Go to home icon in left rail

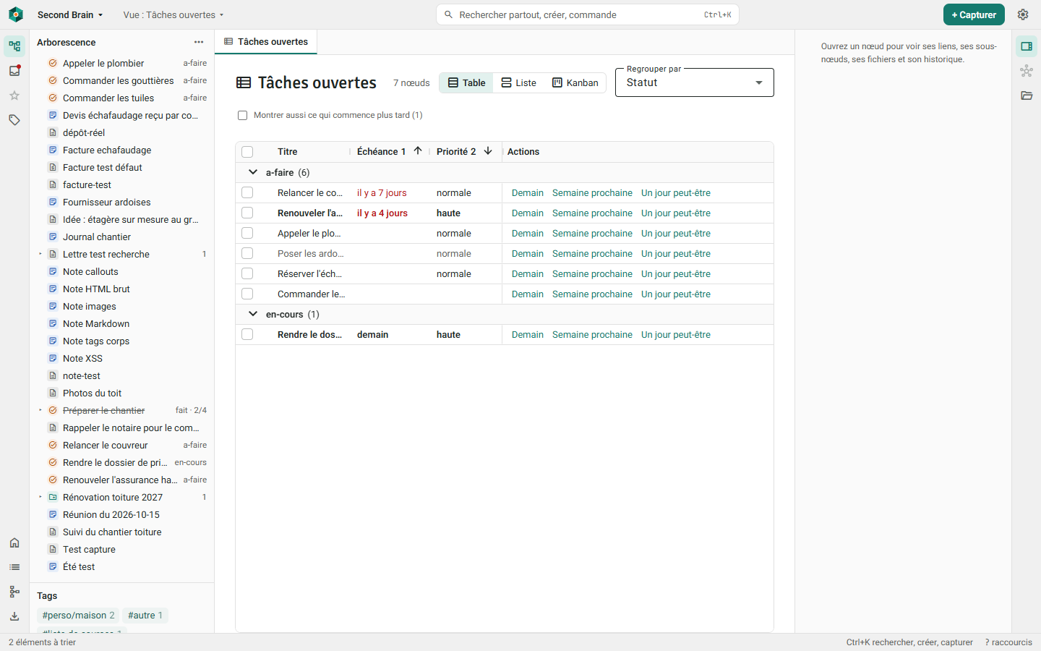pyautogui.click(x=14, y=542)
